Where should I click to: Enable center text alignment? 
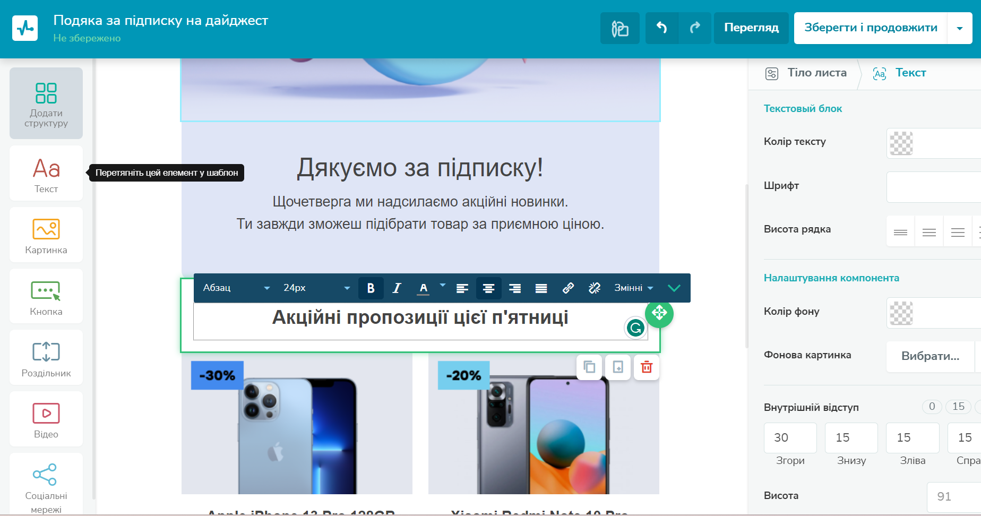pyautogui.click(x=488, y=288)
